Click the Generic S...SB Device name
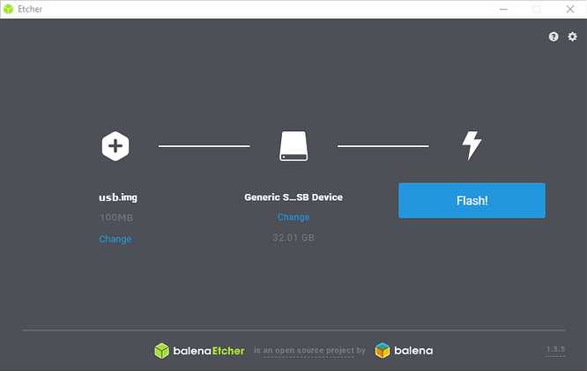587x371 pixels. point(293,197)
